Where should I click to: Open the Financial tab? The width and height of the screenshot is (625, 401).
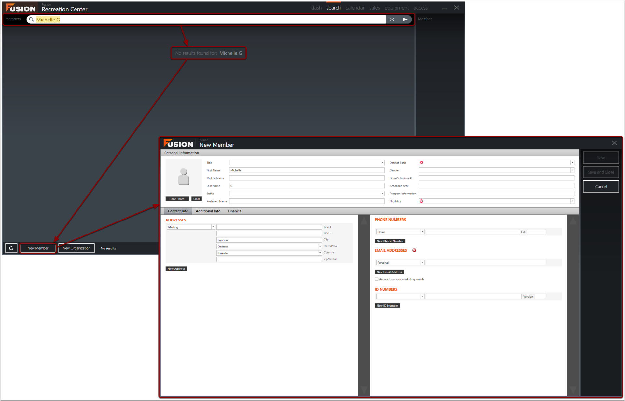click(x=235, y=211)
